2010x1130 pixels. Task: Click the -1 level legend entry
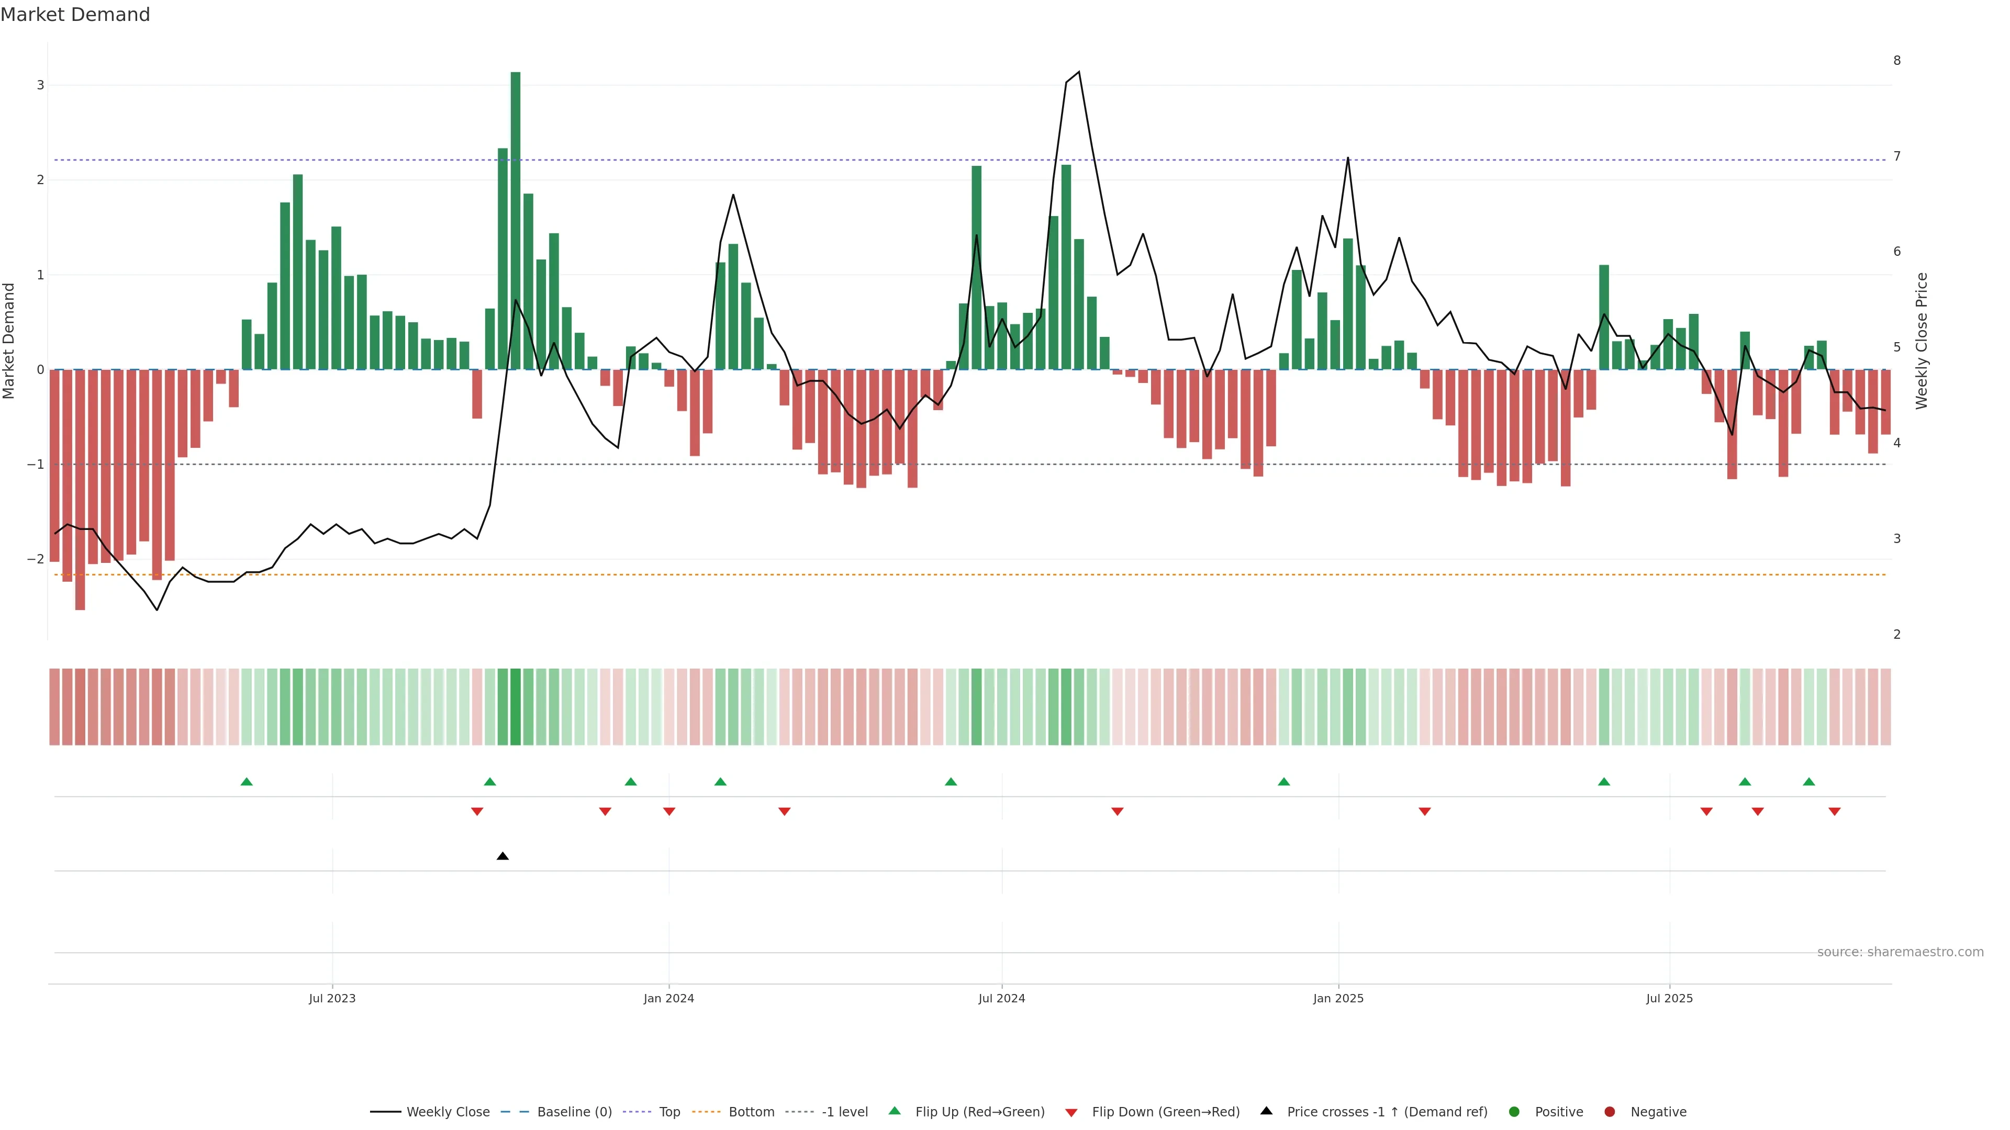[x=844, y=1111]
